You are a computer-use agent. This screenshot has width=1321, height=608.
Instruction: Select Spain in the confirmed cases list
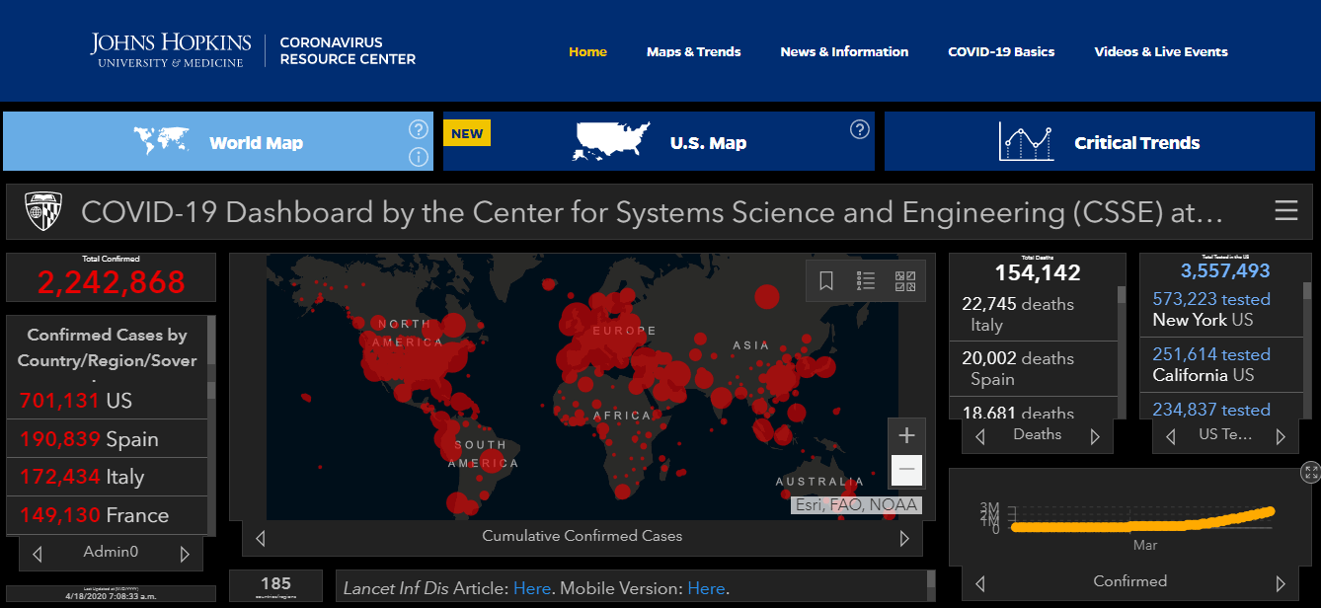coord(107,439)
